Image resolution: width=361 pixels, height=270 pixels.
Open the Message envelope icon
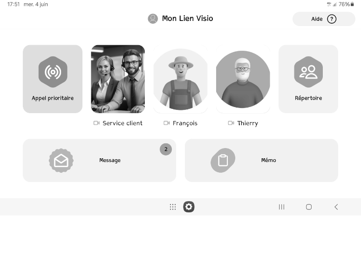61,161
